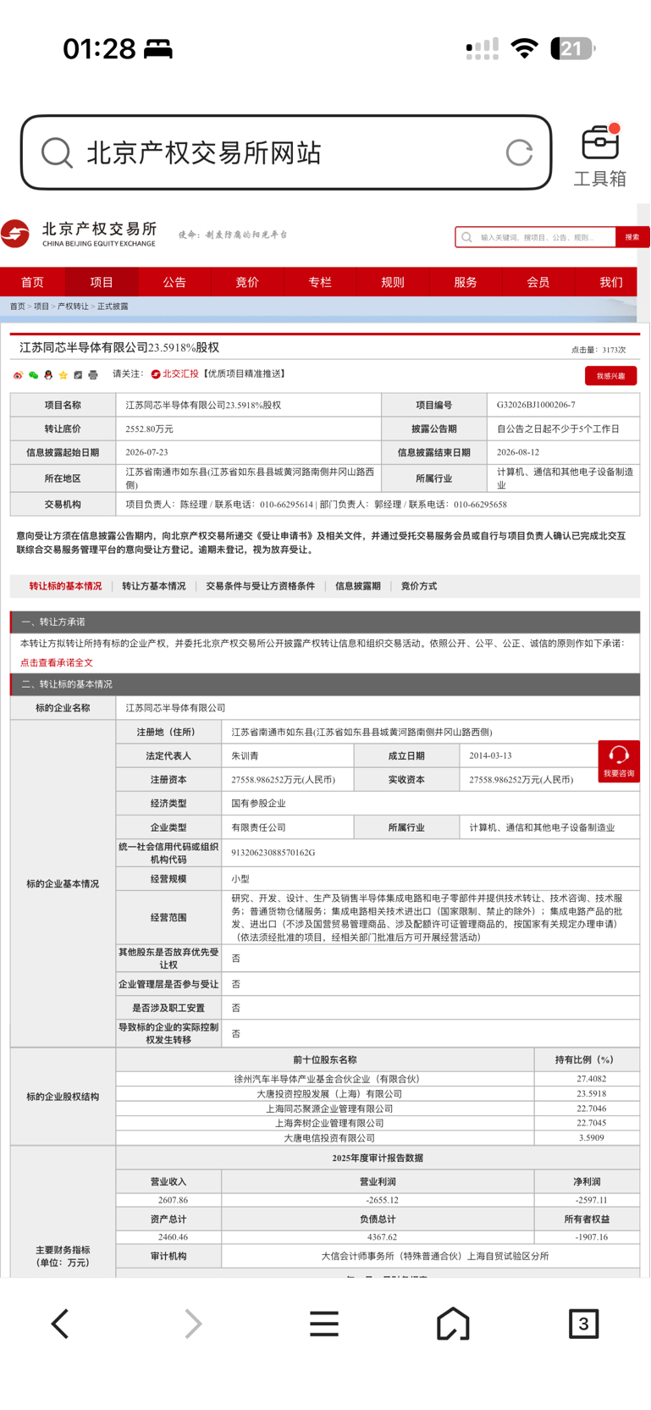Viewport: 651px width, 1410px height.
Task: Switch to 竞价方式 tab
Action: pyautogui.click(x=419, y=586)
